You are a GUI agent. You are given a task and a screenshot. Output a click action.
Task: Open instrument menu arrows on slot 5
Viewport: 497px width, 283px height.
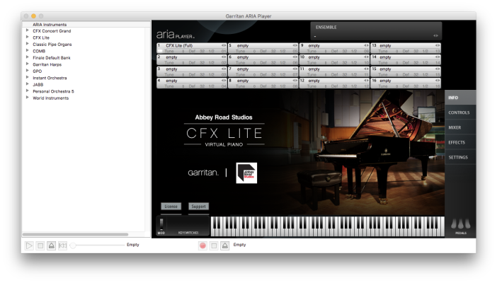click(295, 46)
